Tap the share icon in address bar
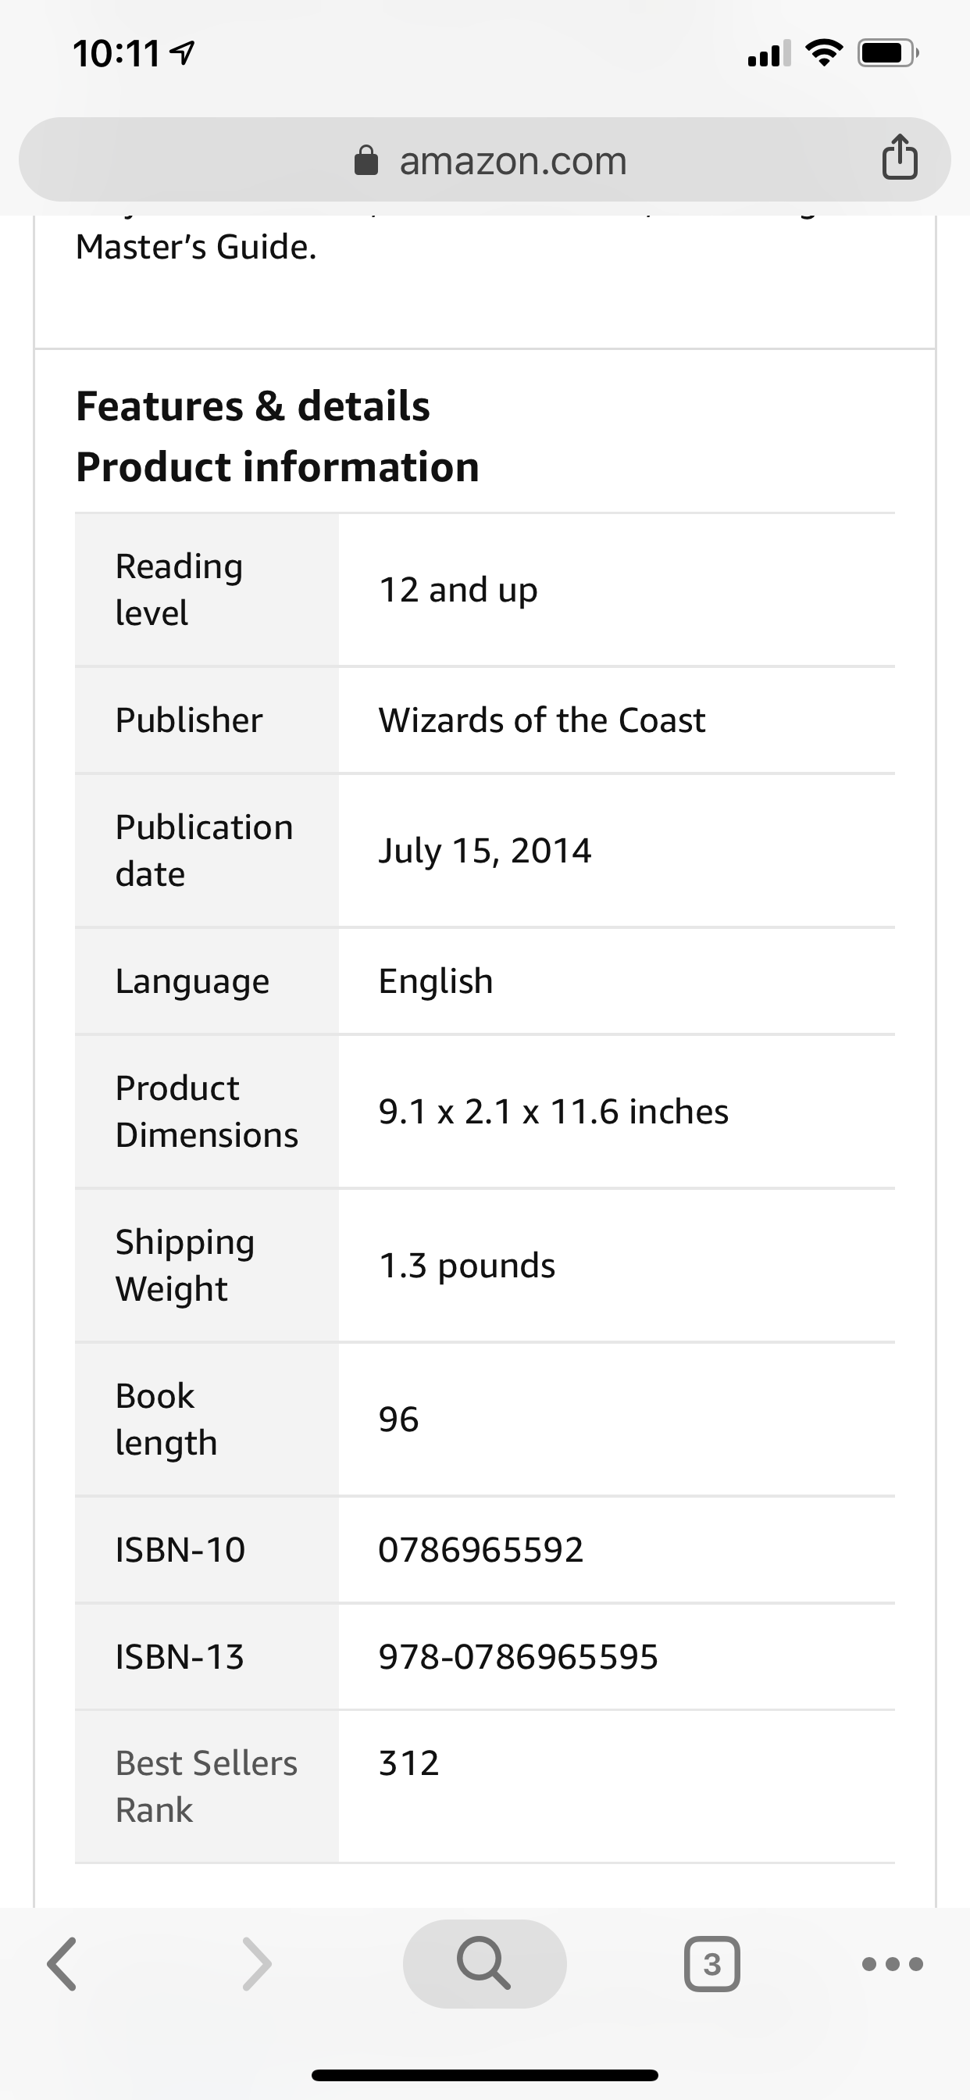The height and width of the screenshot is (2100, 970). [899, 156]
